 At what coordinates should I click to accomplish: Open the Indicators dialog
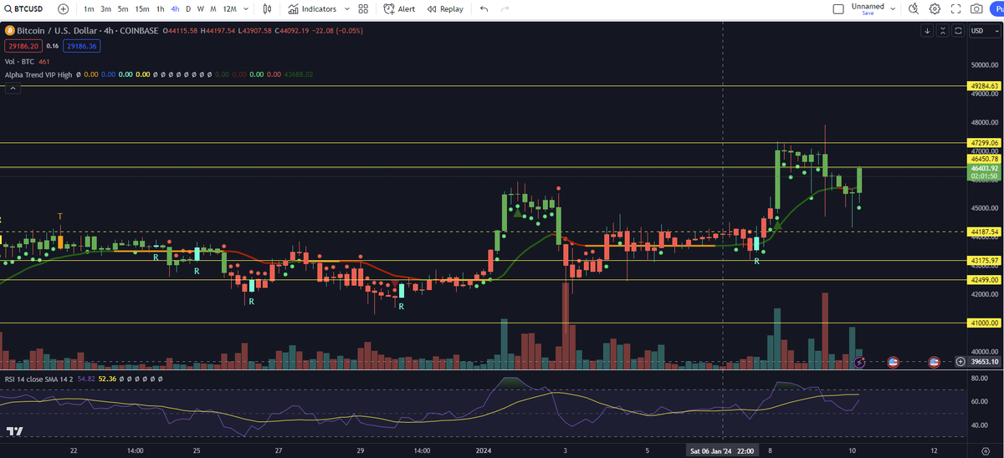(x=312, y=8)
